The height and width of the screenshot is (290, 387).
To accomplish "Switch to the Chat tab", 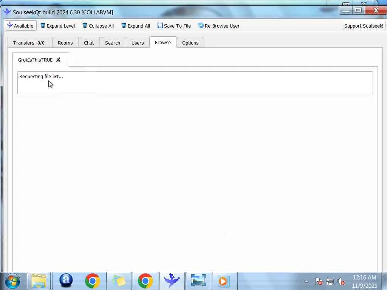I will (x=89, y=43).
